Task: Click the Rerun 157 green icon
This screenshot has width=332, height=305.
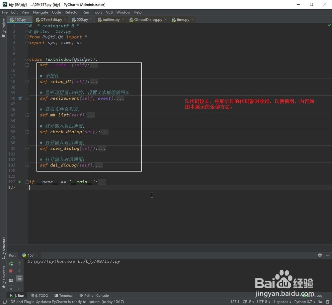Action: tap(11, 263)
